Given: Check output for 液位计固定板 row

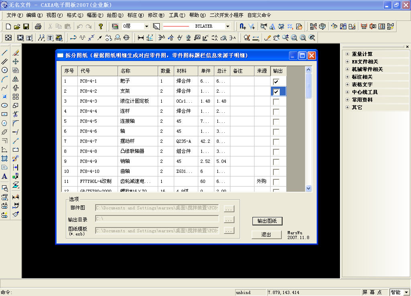Looking at the screenshot, I should tap(276, 101).
